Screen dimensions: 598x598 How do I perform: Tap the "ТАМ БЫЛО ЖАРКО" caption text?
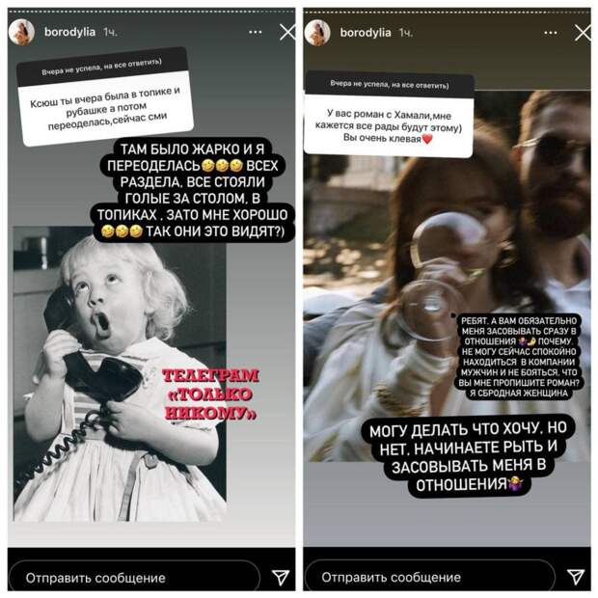pos(193,190)
